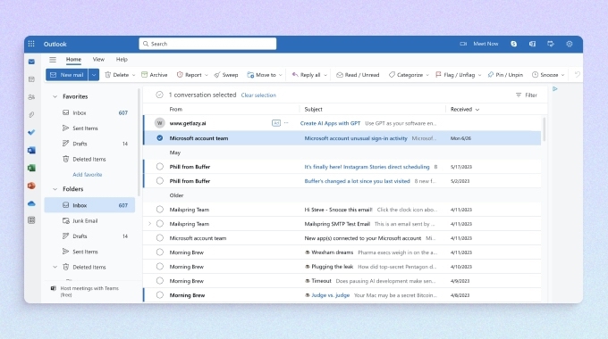Archive the selected message

point(155,75)
